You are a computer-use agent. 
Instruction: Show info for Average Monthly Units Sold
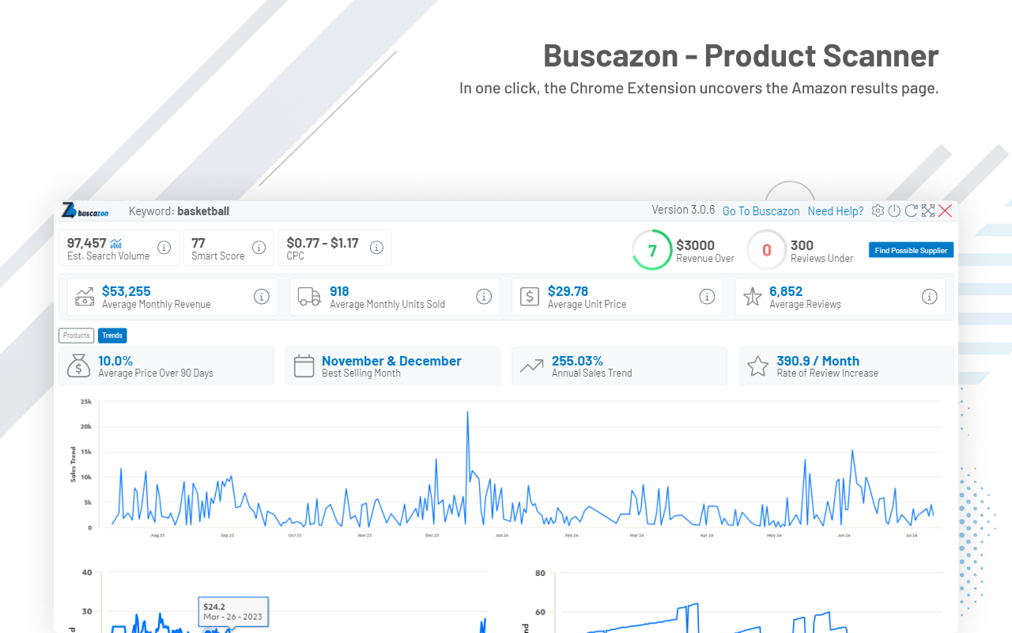click(484, 297)
